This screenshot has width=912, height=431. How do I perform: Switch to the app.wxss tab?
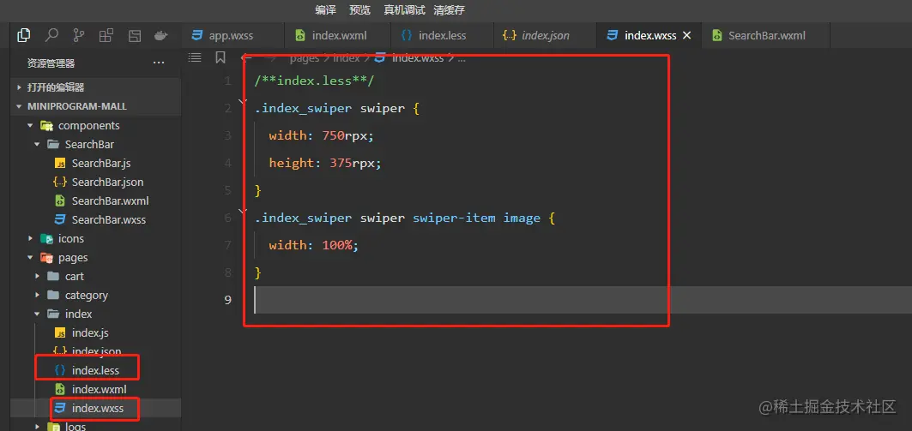[233, 35]
